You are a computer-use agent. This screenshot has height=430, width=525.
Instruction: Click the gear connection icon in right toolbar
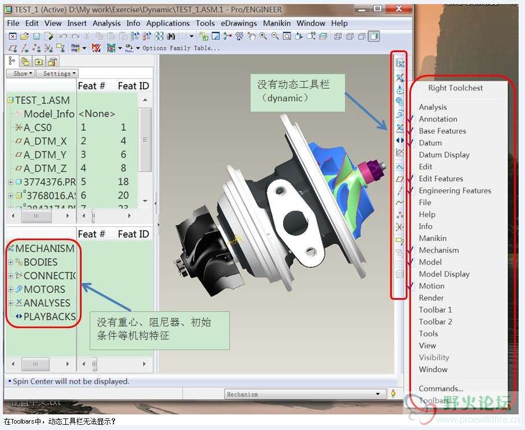pos(399,101)
